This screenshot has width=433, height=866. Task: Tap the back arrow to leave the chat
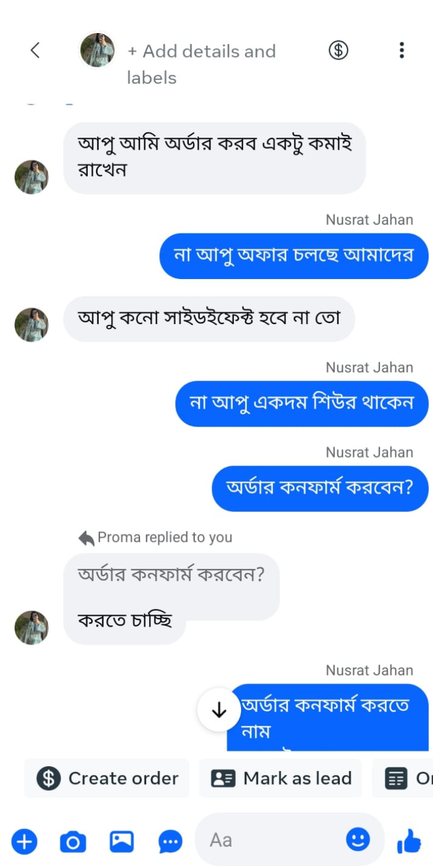point(34,51)
